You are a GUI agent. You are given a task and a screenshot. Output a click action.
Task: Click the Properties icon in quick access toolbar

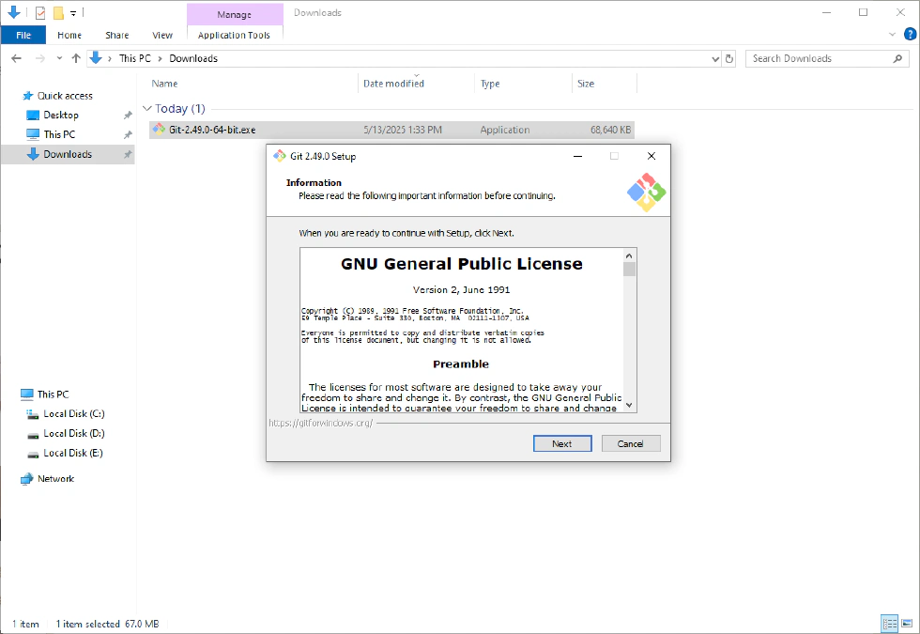point(39,13)
